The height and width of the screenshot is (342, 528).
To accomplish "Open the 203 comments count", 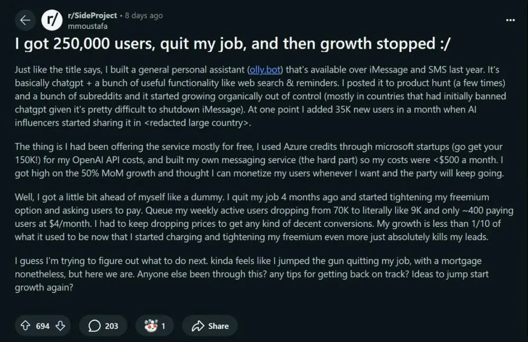I will point(111,326).
